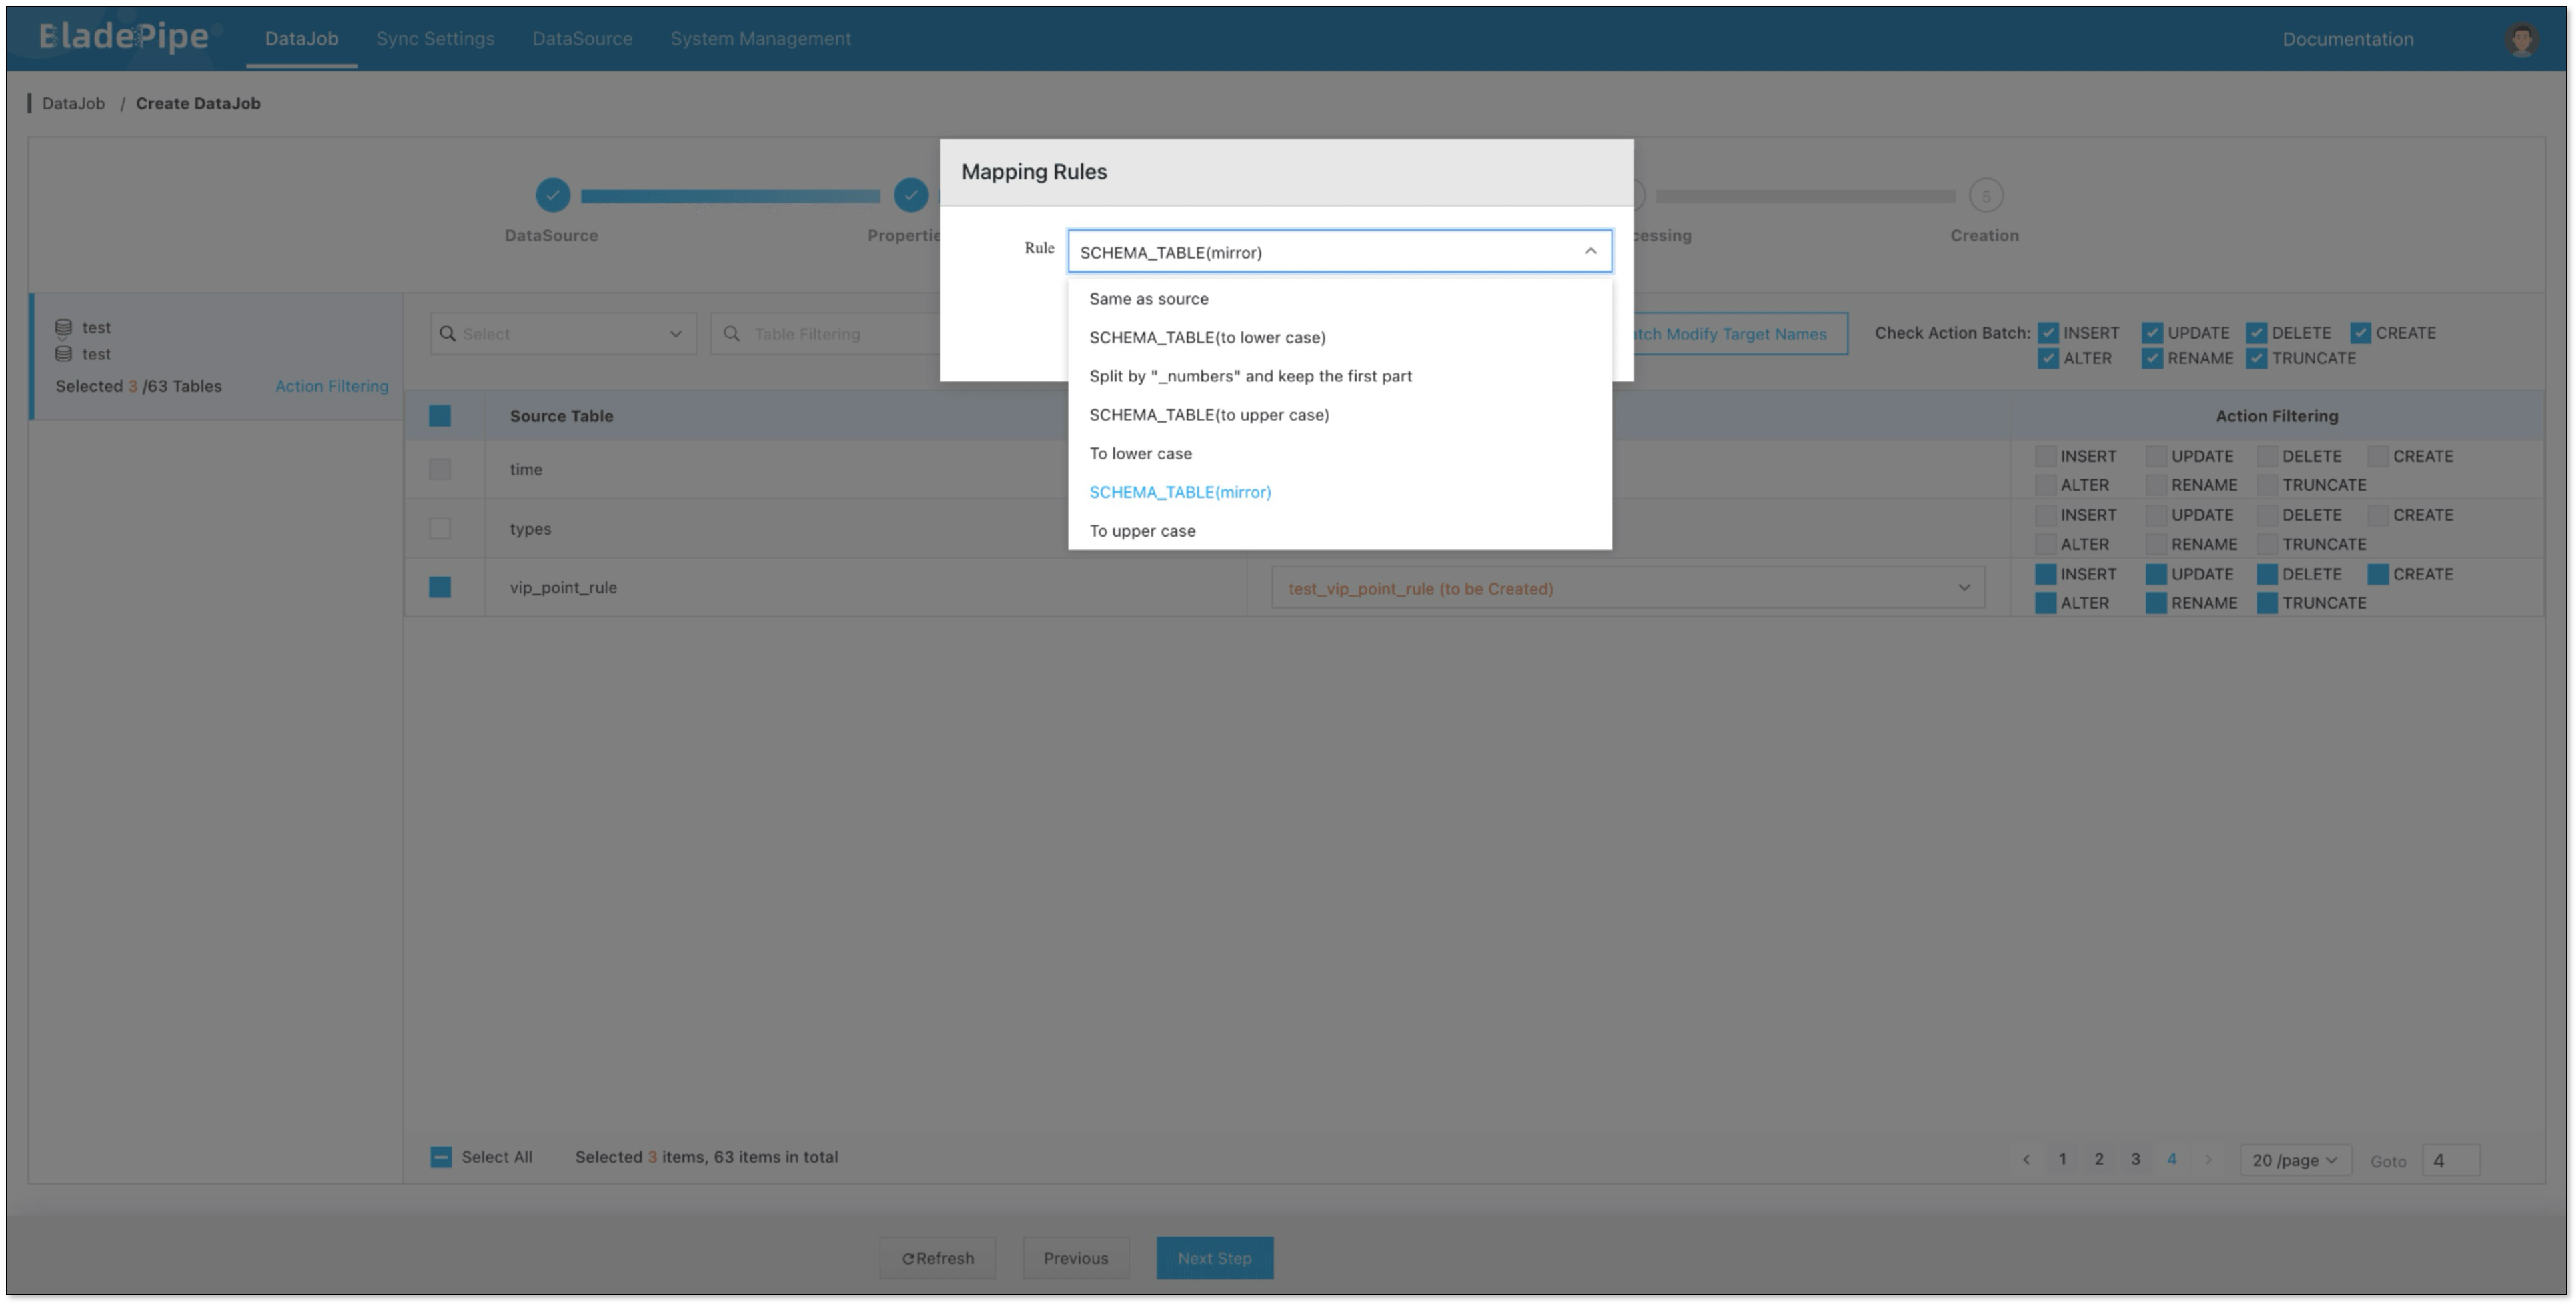This screenshot has width=2576, height=1304.
Task: Click the user avatar icon
Action: point(2521,39)
